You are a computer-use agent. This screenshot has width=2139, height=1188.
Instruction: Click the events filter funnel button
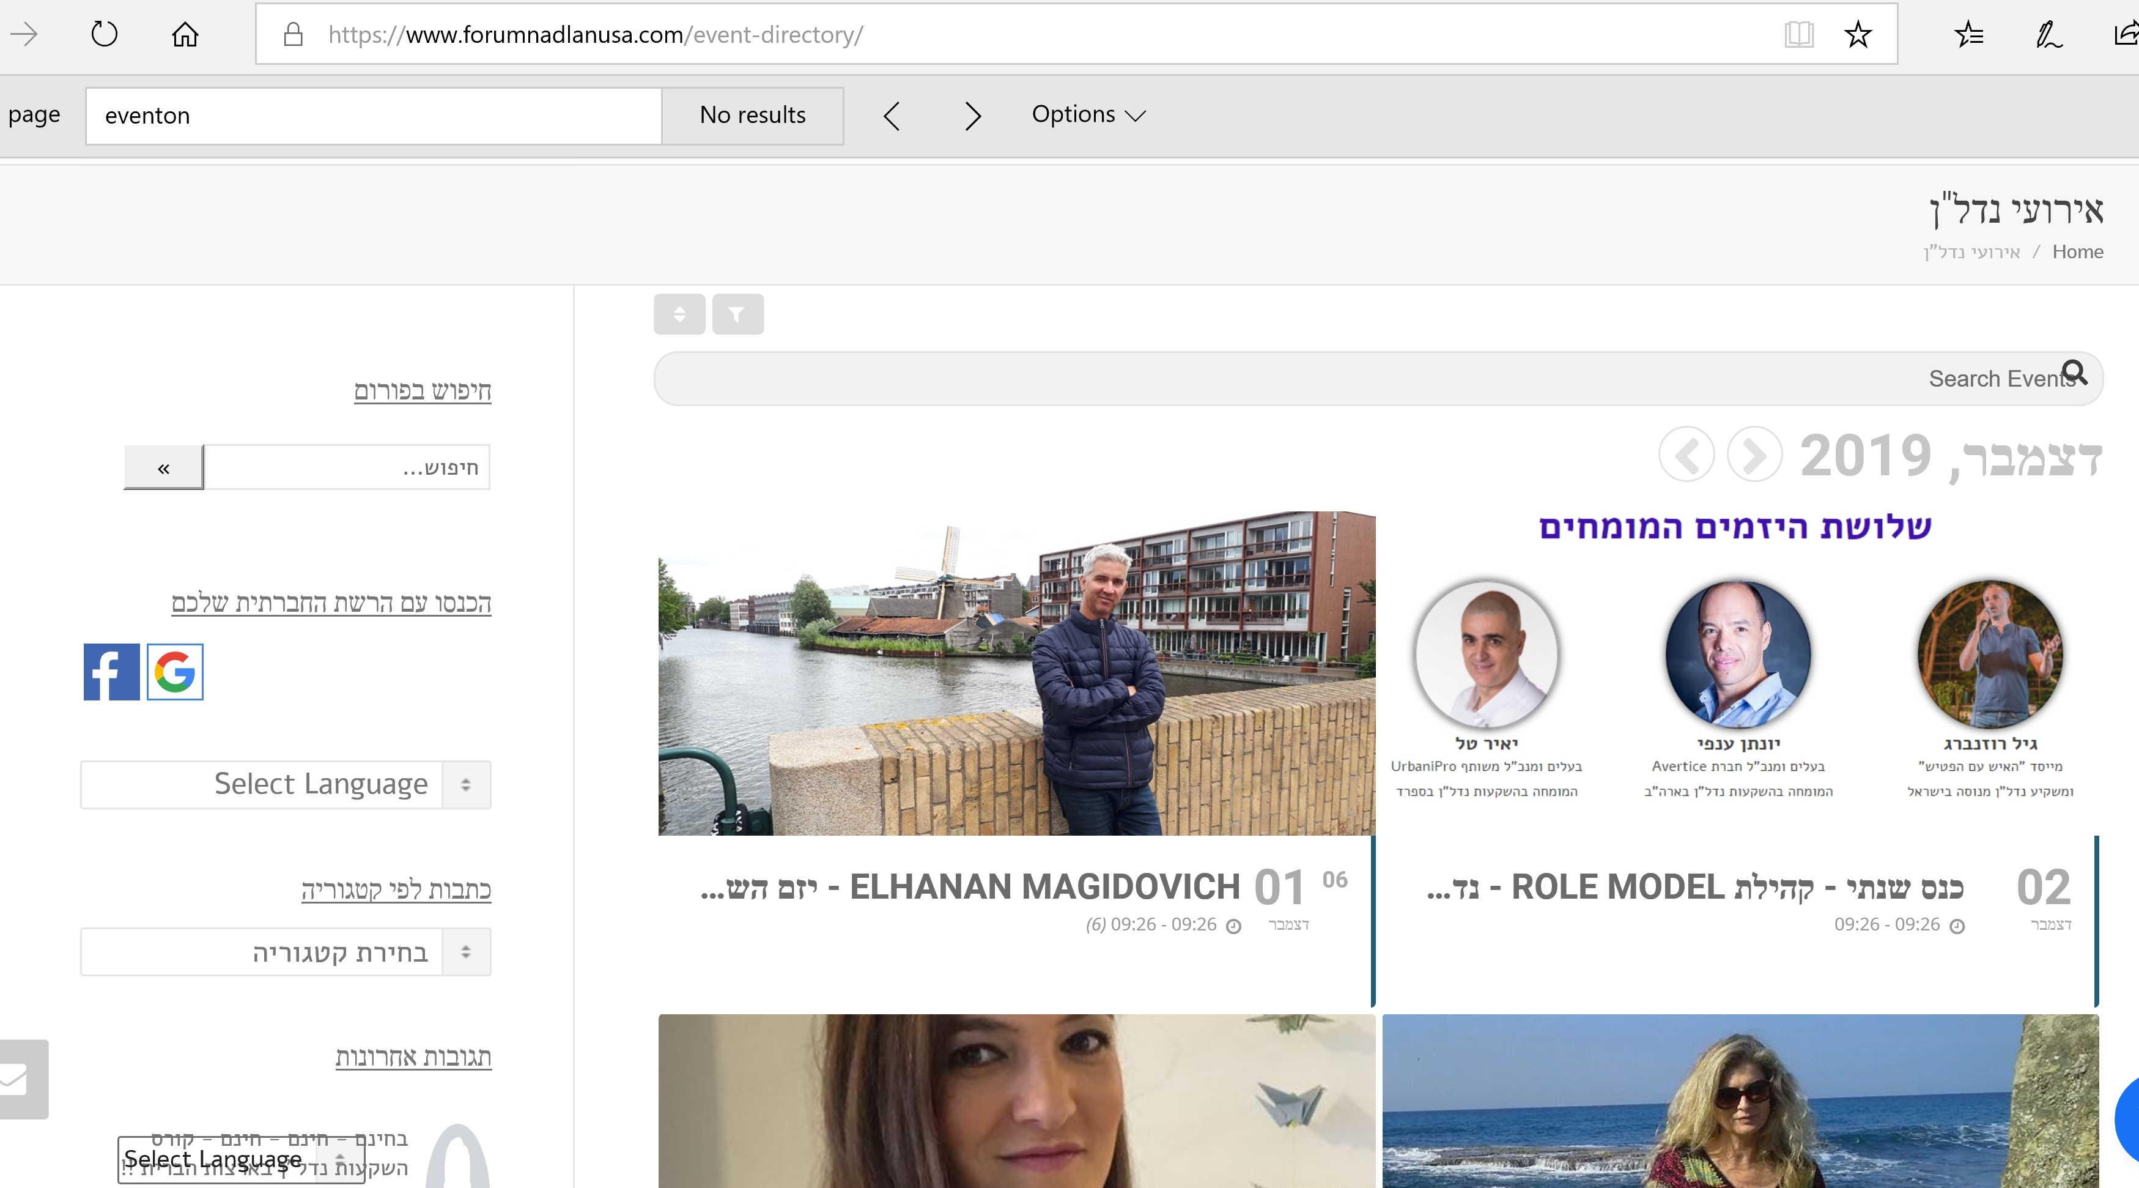click(x=737, y=314)
